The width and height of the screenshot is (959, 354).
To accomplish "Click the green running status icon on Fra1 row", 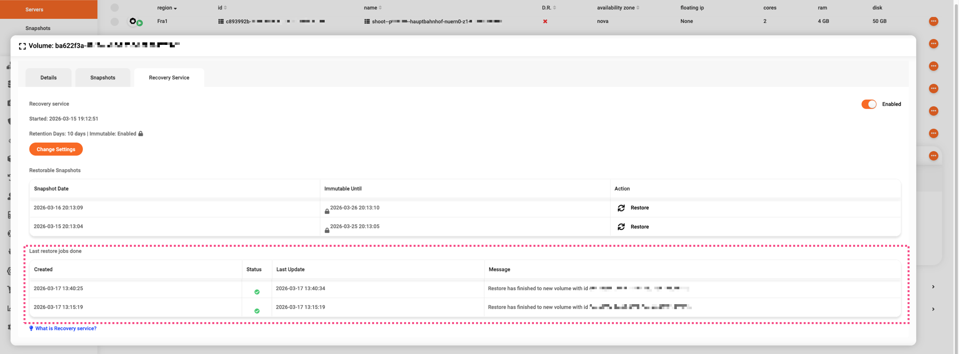I will (140, 23).
